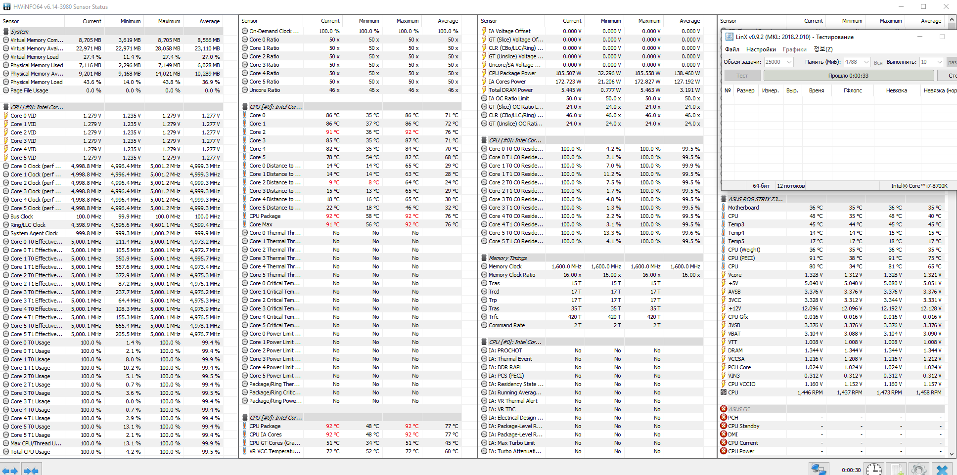The height and width of the screenshot is (475, 957).
Task: Click the clock reset icon in bottom toolbar
Action: pyautogui.click(x=874, y=470)
